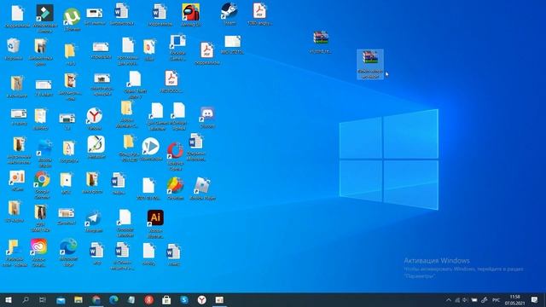Open the clock and date flyout
546x307 pixels.
pyautogui.click(x=514, y=300)
